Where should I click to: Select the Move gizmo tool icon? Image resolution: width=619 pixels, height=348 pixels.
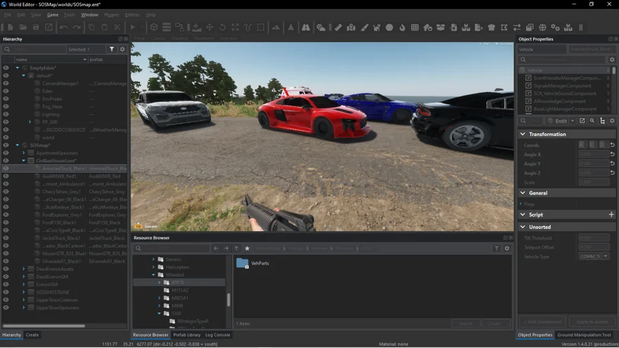(210, 28)
